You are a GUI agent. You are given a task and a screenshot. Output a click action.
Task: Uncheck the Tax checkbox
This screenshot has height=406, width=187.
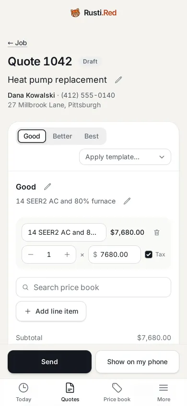tap(149, 254)
